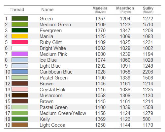Image resolution: width=165 pixels, height=132 pixels.
Task: Click Sulky code 2206 for Caribbean Blue
Action: (148, 72)
